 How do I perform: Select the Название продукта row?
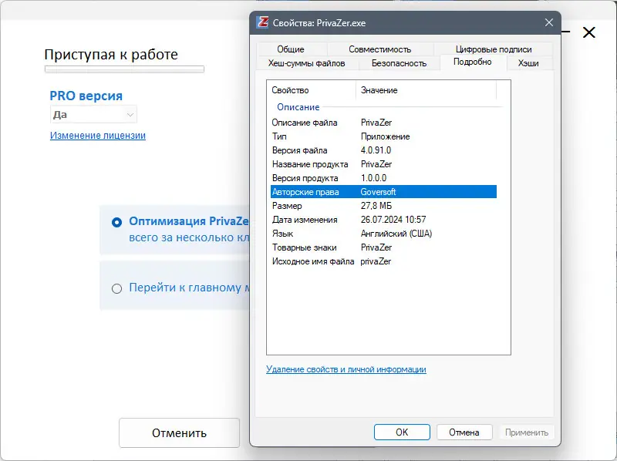pyautogui.click(x=383, y=164)
